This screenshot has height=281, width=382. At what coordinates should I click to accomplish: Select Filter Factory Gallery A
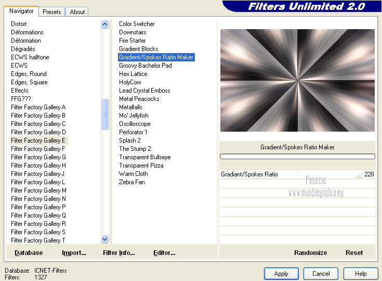click(x=38, y=107)
